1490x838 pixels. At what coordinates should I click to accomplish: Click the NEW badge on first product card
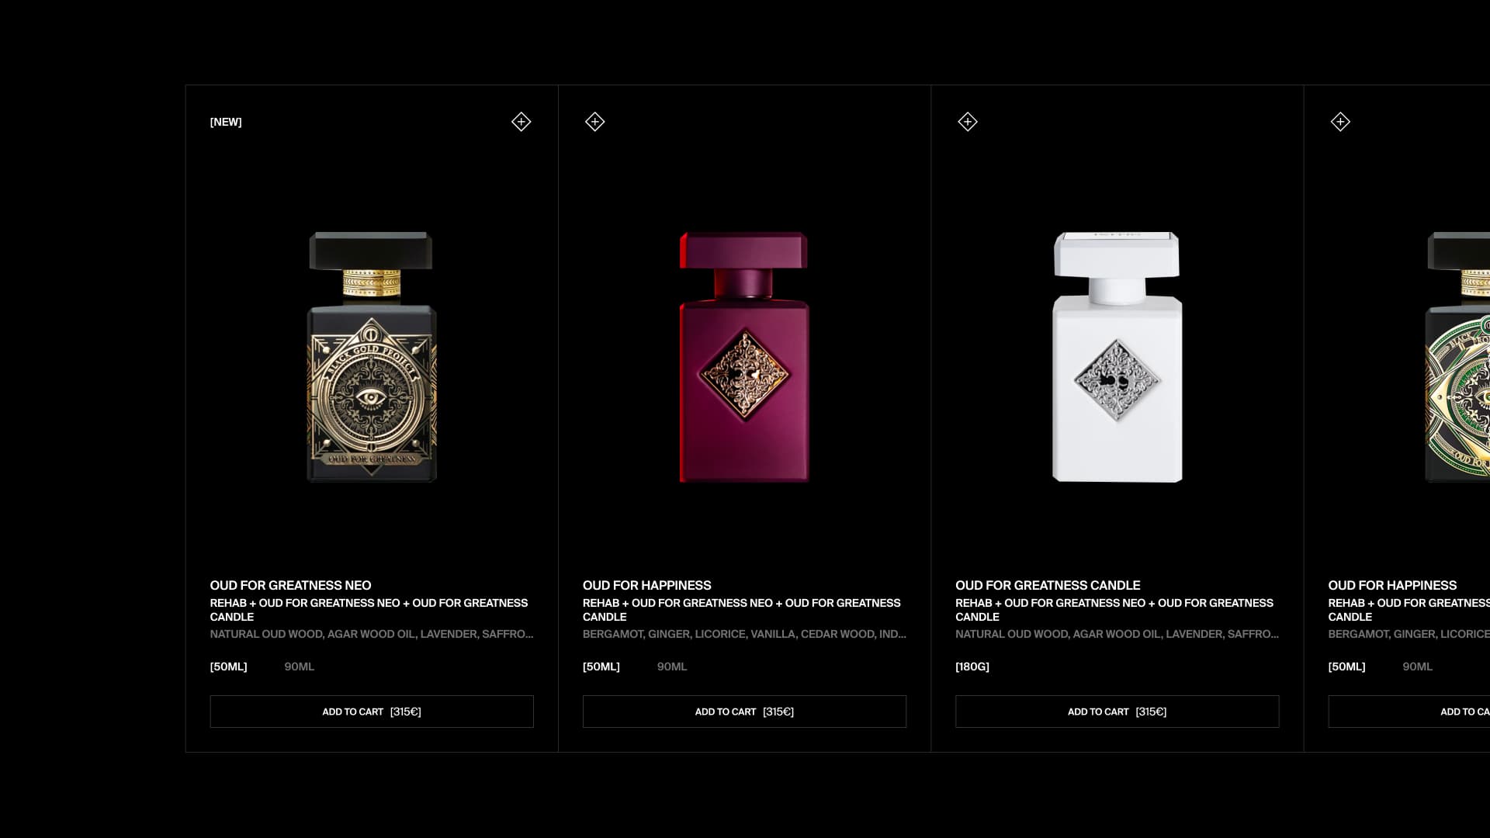point(226,122)
